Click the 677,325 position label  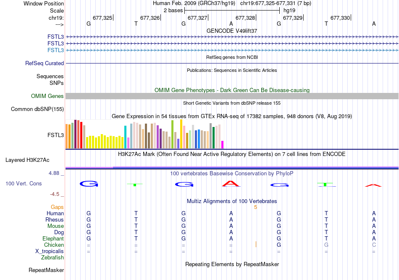pos(102,18)
